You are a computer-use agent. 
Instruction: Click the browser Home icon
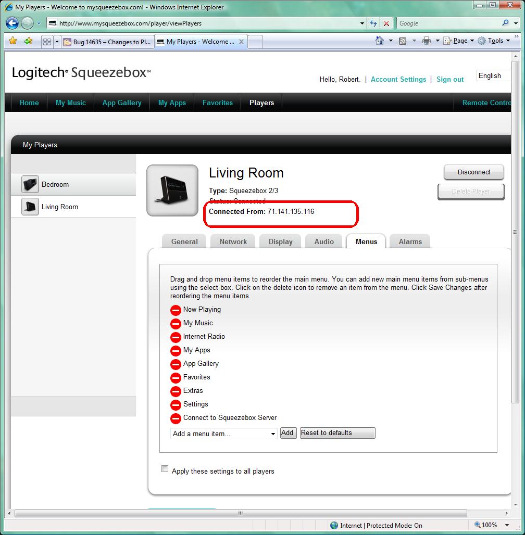pos(380,41)
